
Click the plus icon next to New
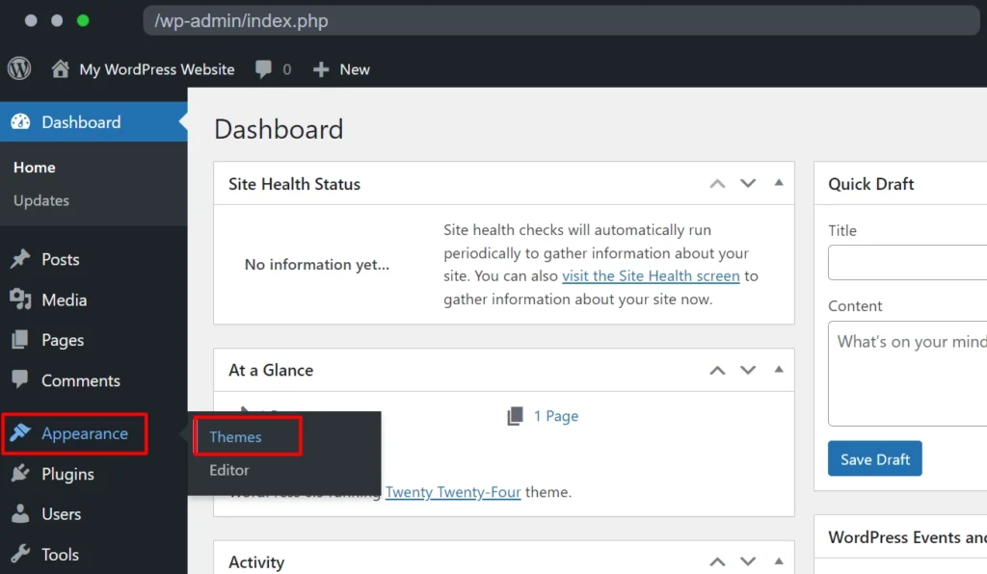321,69
